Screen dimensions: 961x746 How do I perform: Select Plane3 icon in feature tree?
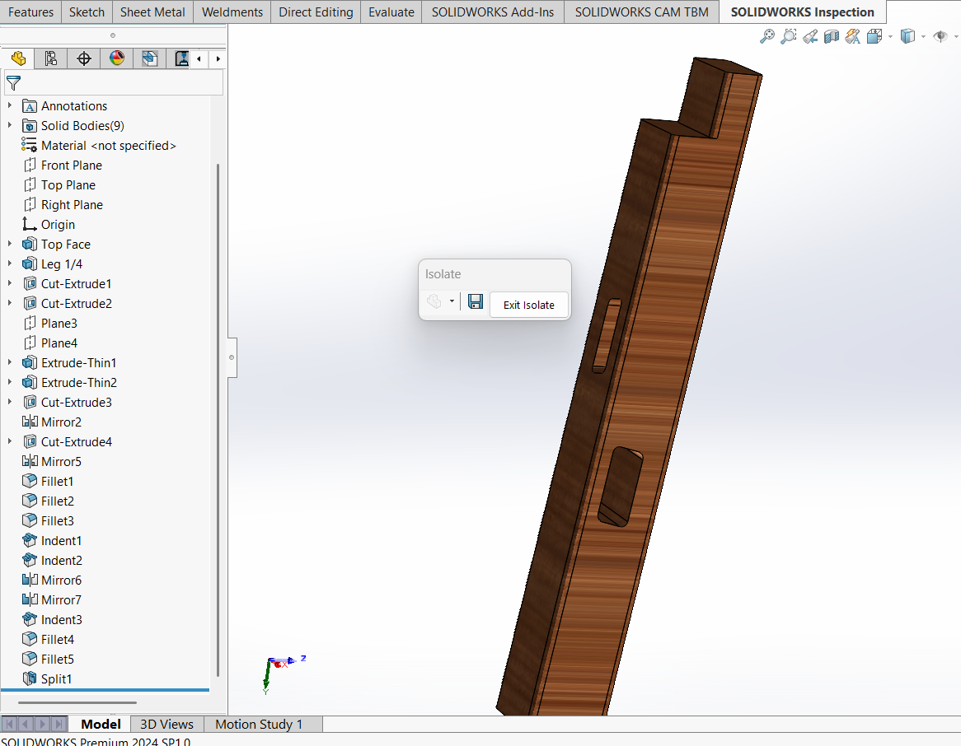[x=30, y=324]
